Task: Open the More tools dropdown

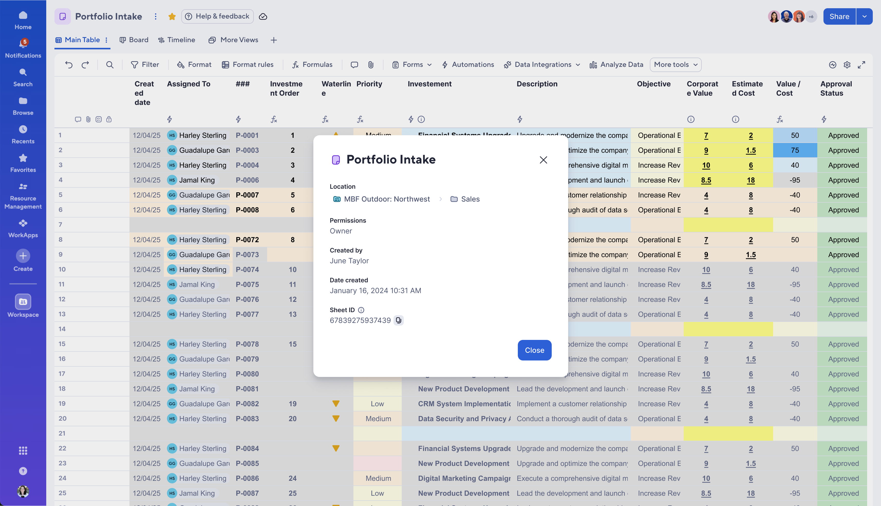Action: (x=675, y=65)
